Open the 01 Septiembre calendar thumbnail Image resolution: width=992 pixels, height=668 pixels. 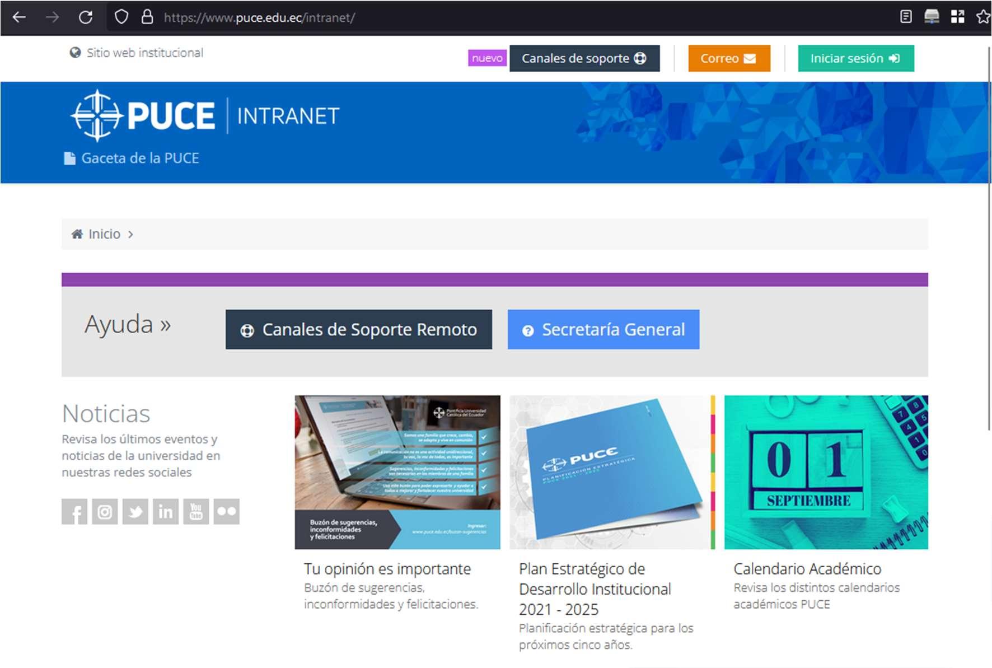pos(826,472)
